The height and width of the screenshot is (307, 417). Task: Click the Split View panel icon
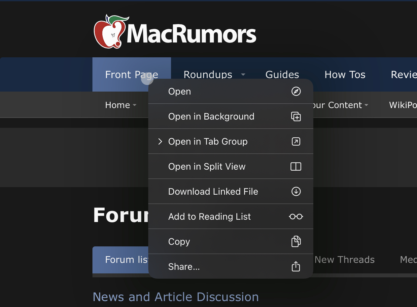296,166
